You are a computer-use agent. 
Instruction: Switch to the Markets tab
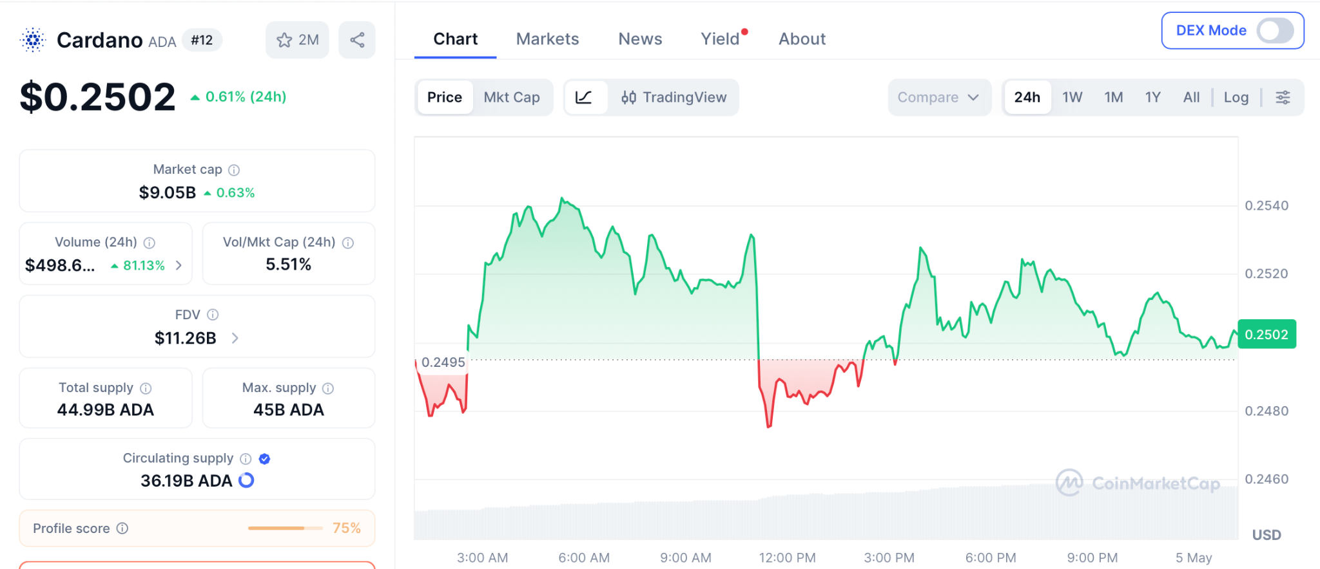pos(547,39)
